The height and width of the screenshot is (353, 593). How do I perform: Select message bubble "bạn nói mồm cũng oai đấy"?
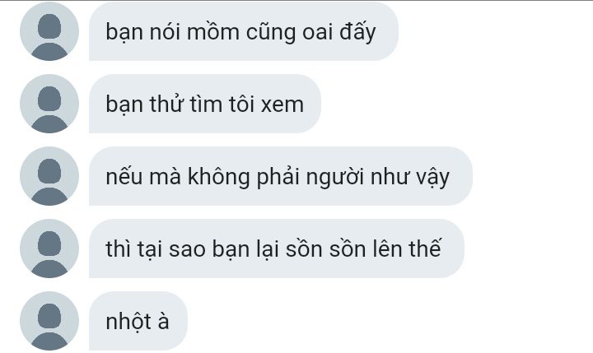[244, 31]
